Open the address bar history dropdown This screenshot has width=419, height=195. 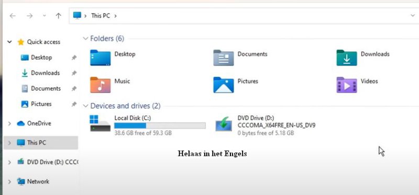click(413, 16)
